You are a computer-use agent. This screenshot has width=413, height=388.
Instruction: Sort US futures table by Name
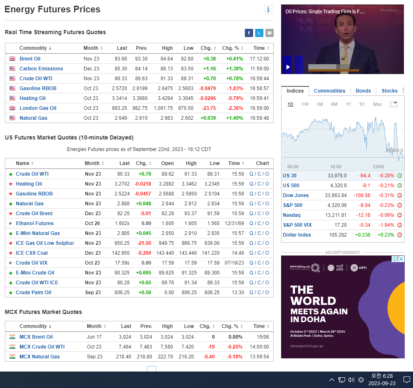tap(25, 163)
